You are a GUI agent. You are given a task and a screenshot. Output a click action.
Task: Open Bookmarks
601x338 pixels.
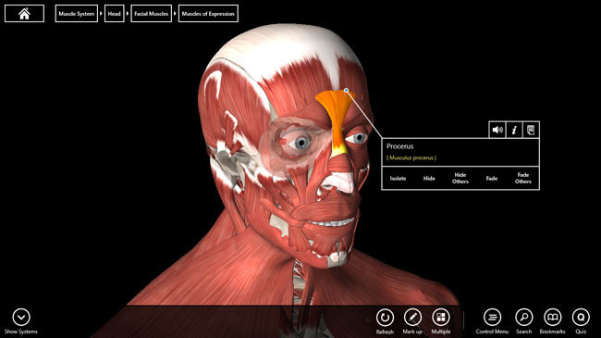pyautogui.click(x=552, y=321)
